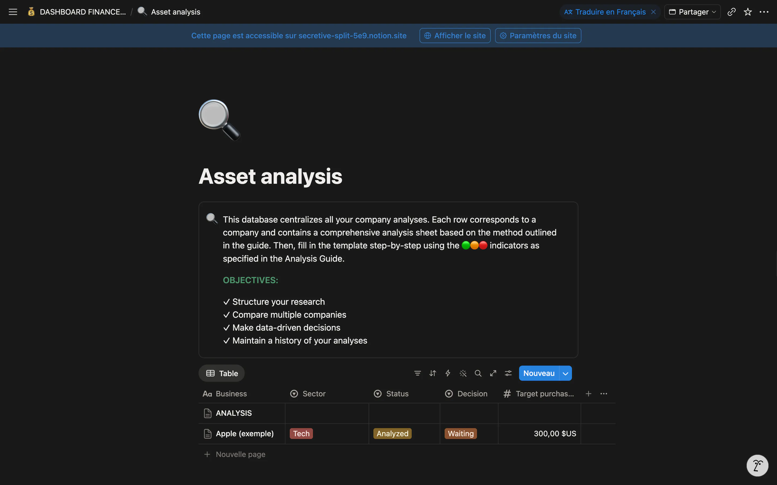
Task: Click the Apple (exemple) page icon
Action: pos(207,434)
